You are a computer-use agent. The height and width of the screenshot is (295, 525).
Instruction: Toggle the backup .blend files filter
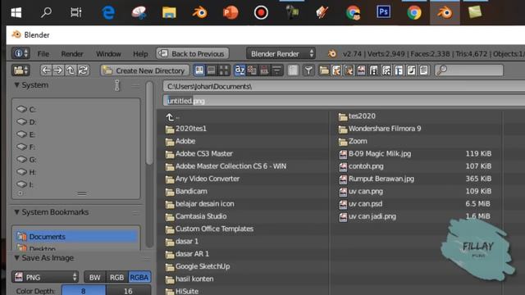coord(349,70)
